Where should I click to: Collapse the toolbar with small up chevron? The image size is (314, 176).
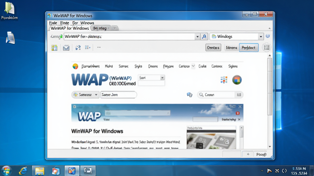(270, 28)
